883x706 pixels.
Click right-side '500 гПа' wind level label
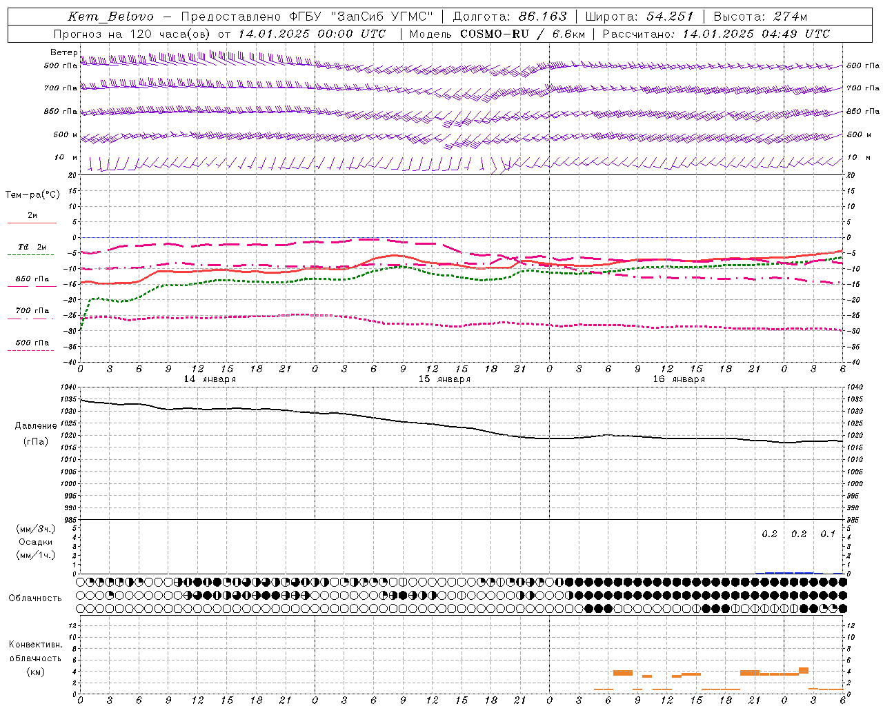point(863,65)
